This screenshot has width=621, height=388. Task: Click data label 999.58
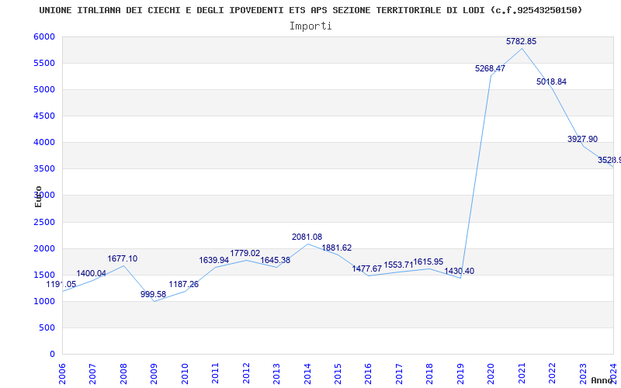tap(153, 295)
